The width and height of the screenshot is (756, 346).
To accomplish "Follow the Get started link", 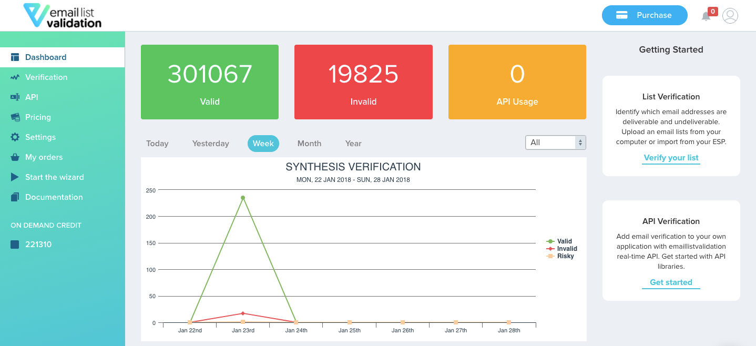I will (x=671, y=282).
